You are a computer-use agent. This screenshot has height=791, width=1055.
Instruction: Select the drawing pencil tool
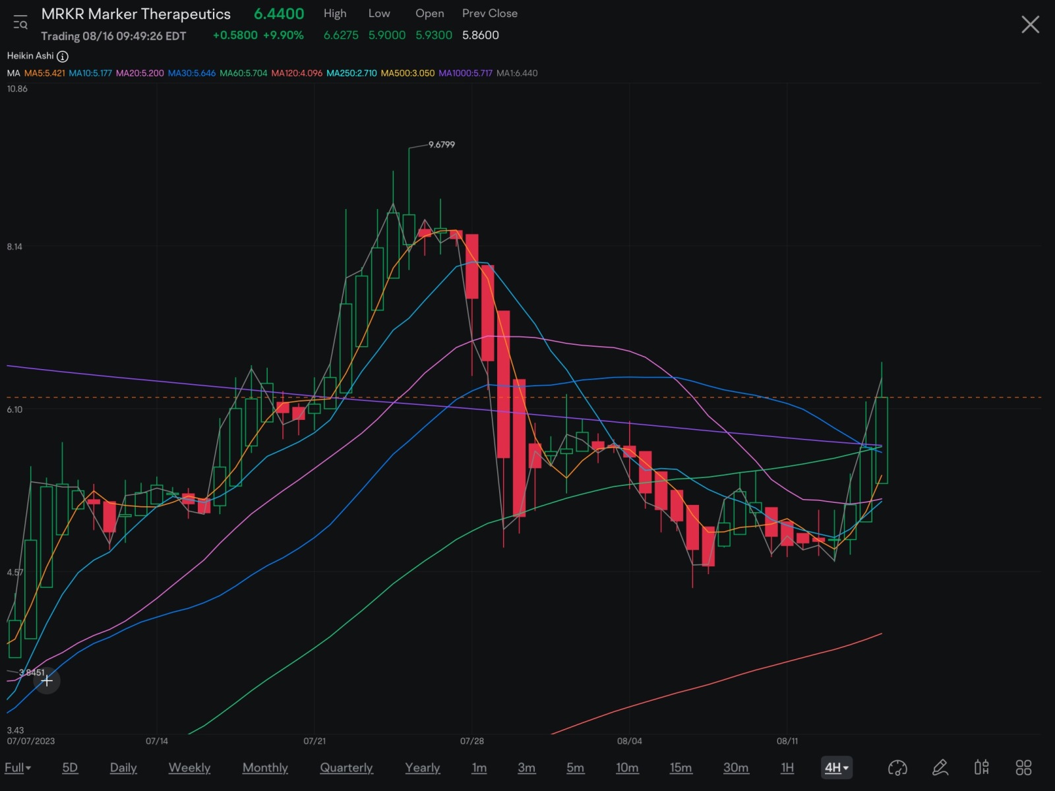(x=940, y=767)
